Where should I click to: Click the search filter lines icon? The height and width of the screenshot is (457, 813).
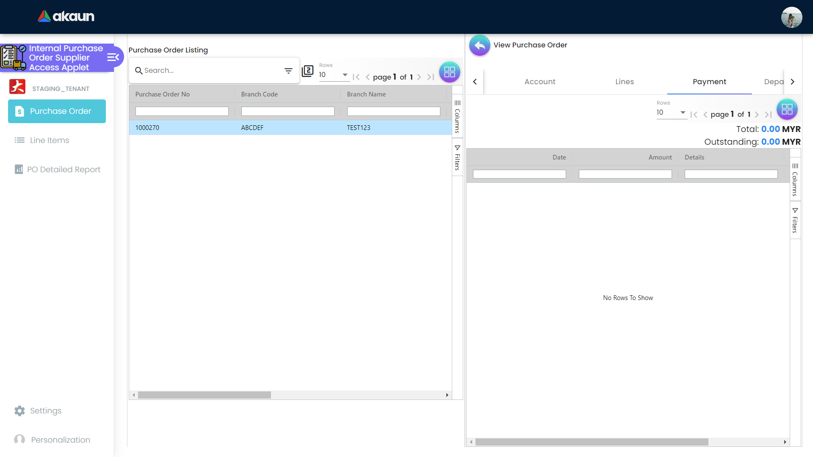pyautogui.click(x=288, y=71)
